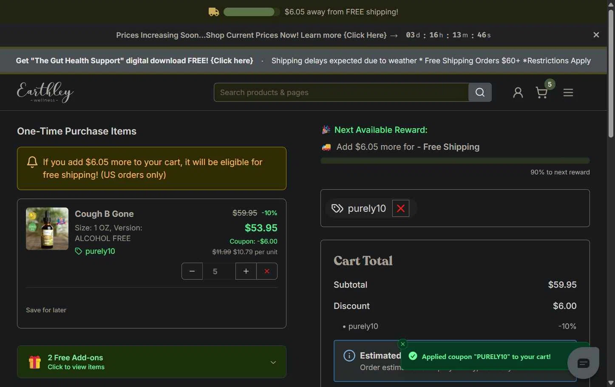Click the quantity field showing 5
Image resolution: width=615 pixels, height=387 pixels.
tap(219, 271)
